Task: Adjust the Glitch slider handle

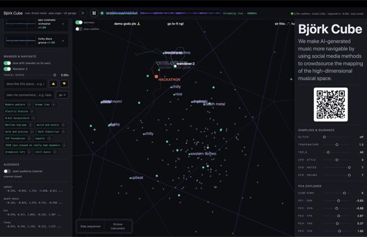Action: [x=324, y=137]
